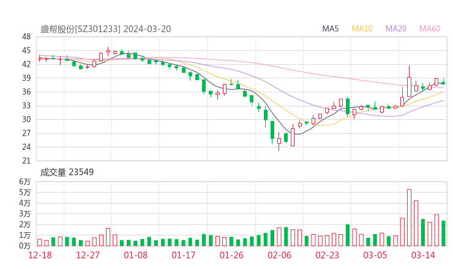Click the MA5 legend label
Screen dimensions: 453x269
pyautogui.click(x=330, y=29)
